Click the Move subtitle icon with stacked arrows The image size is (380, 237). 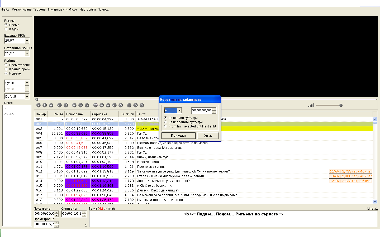tap(96, 105)
